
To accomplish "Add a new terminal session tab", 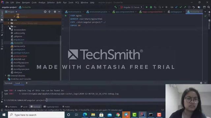I will (x=27, y=83).
